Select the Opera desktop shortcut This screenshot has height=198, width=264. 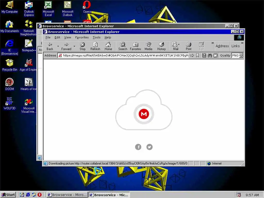click(x=87, y=7)
